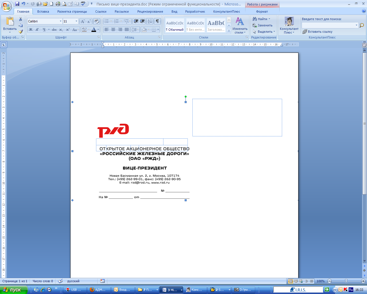Open the line spacing dropdown

(135, 30)
